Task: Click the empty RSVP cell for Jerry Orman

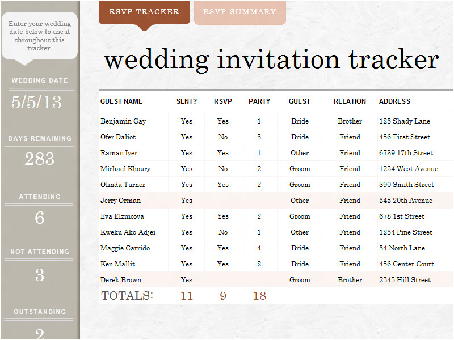Action: coord(223,201)
